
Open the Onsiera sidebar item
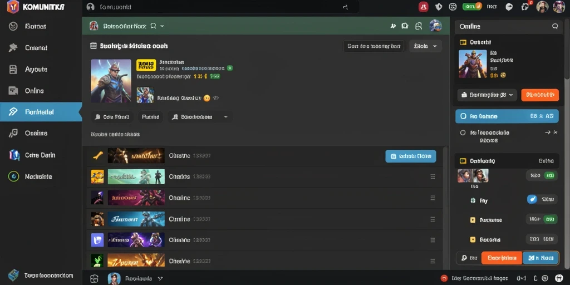[41, 134]
